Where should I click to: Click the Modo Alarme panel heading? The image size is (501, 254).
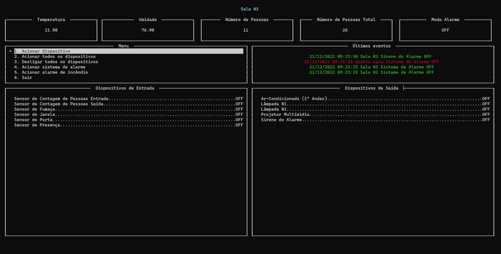point(445,20)
